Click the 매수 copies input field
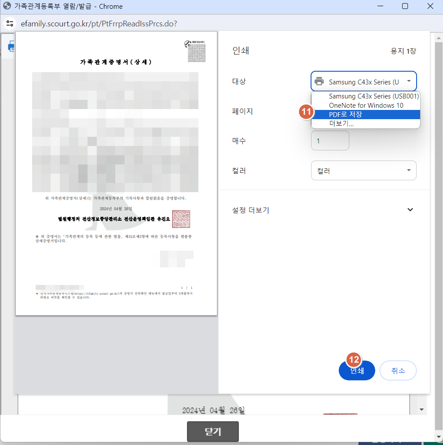443x445 pixels. [330, 140]
